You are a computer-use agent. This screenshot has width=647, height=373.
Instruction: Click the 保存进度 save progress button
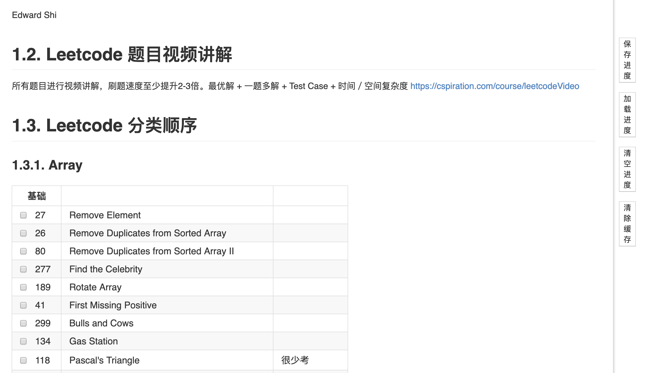(x=627, y=60)
